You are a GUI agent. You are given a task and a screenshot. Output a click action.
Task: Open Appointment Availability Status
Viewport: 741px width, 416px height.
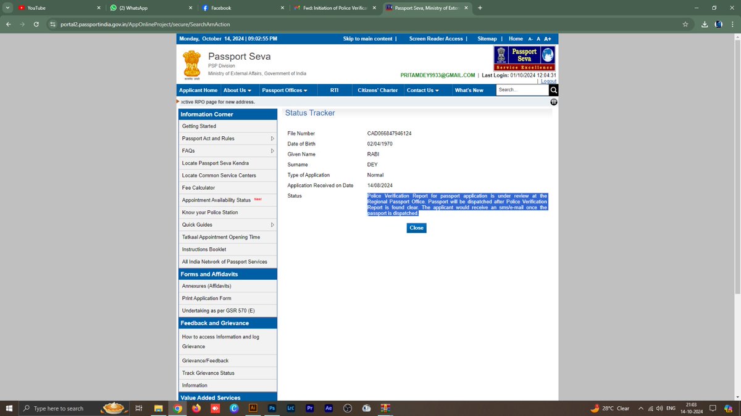point(216,200)
